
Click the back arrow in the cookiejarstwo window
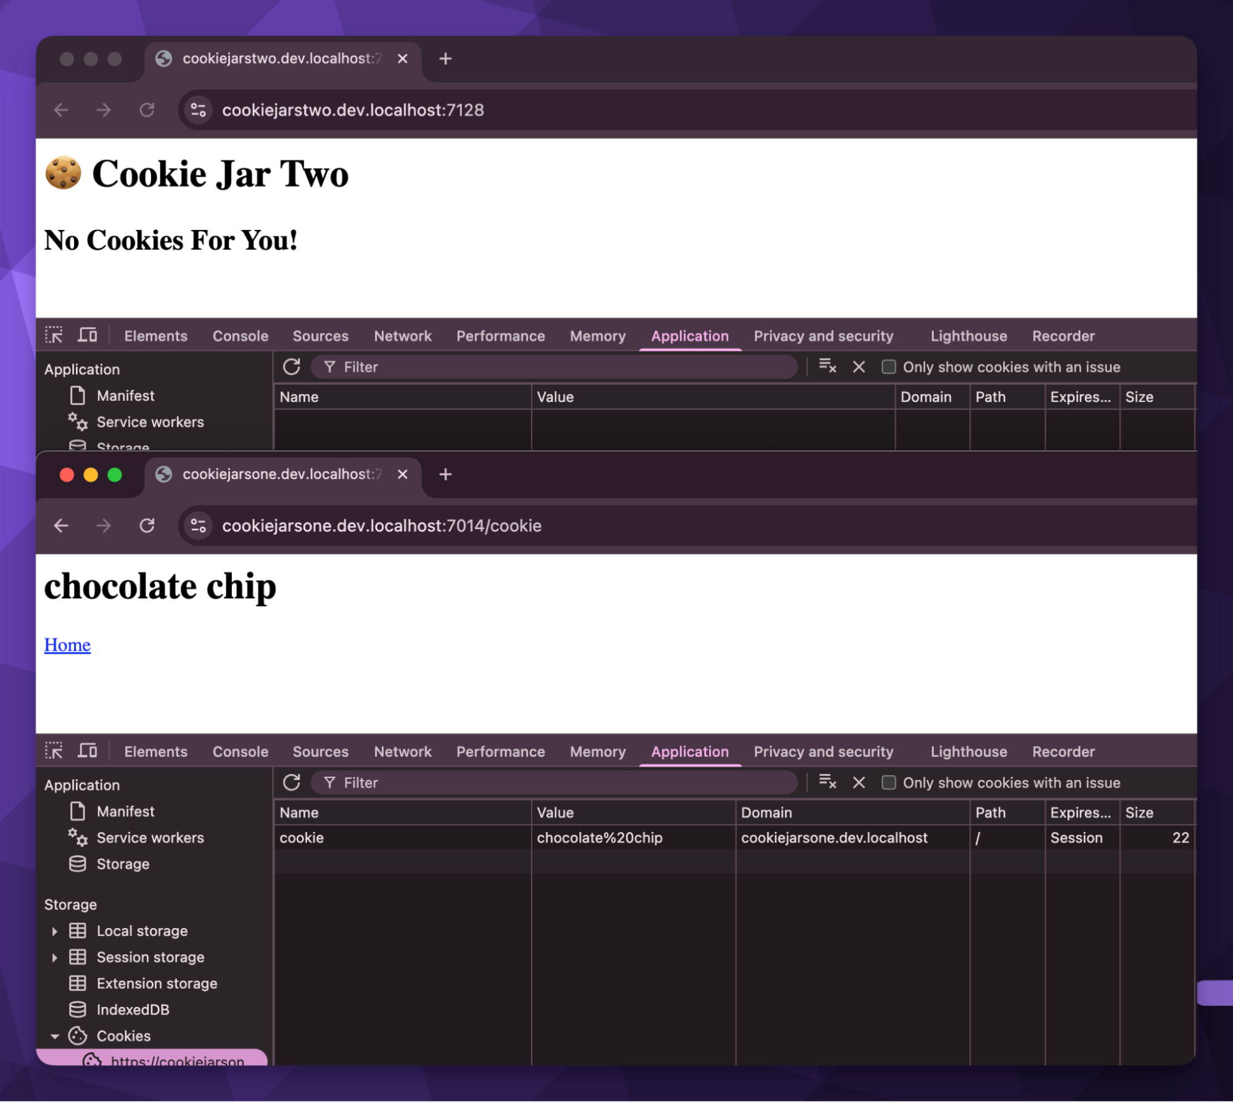(61, 110)
